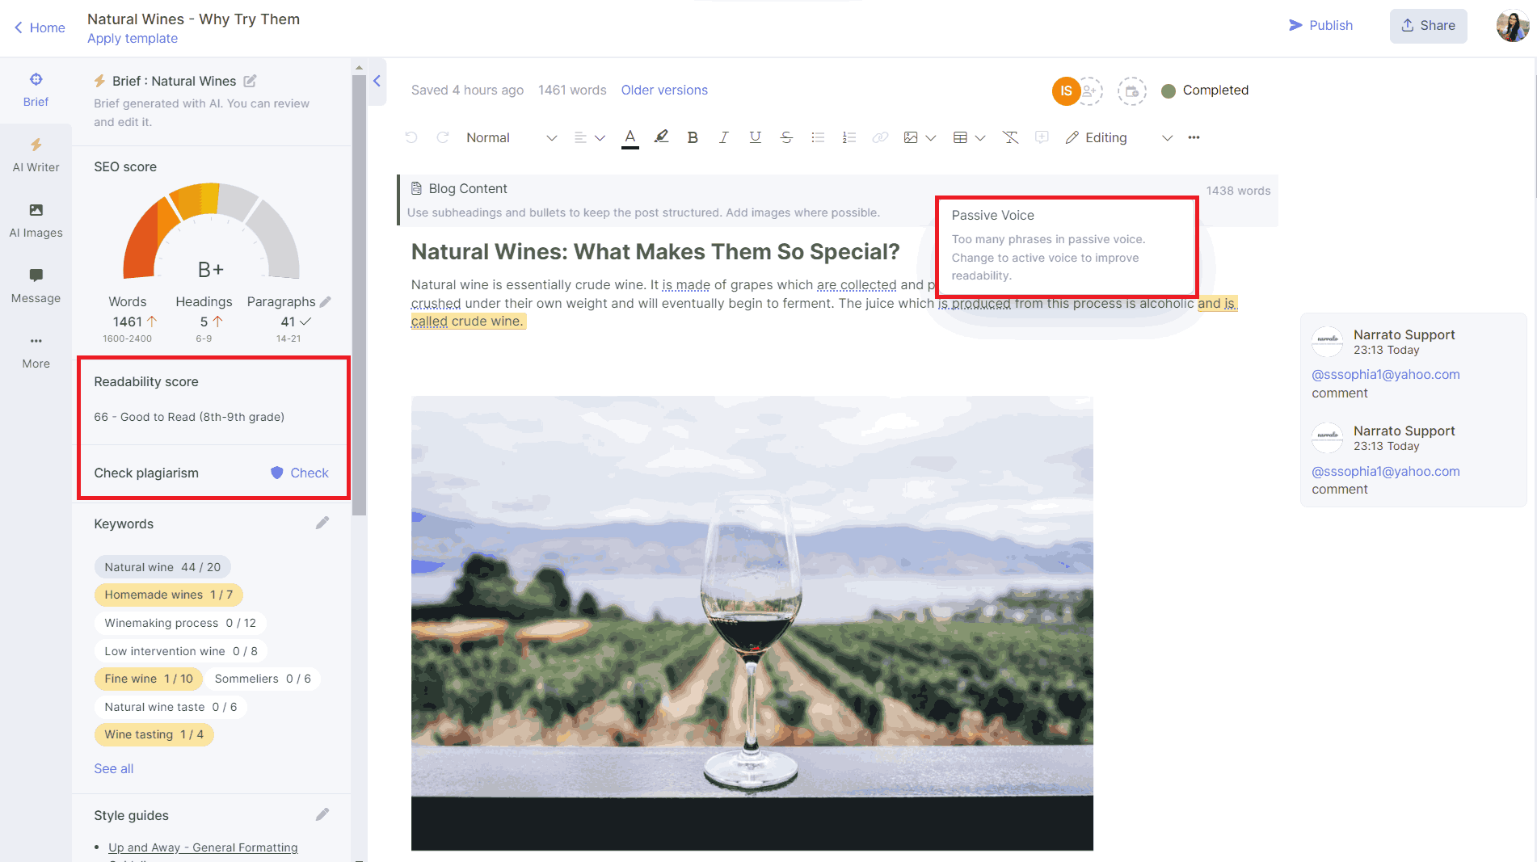Open the Editing mode dropdown

pos(1119,137)
